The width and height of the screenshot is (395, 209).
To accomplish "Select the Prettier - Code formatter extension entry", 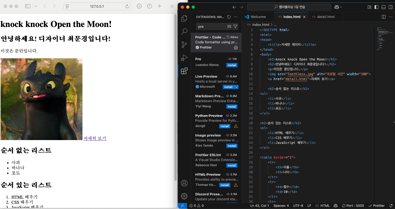I will pos(216,42).
